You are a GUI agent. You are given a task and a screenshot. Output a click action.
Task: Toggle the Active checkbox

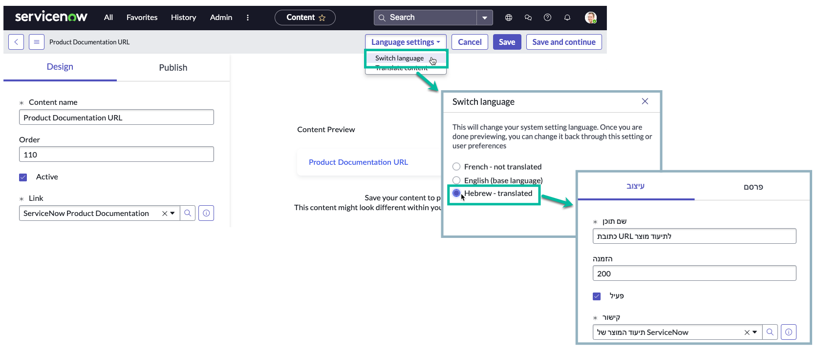coord(23,177)
